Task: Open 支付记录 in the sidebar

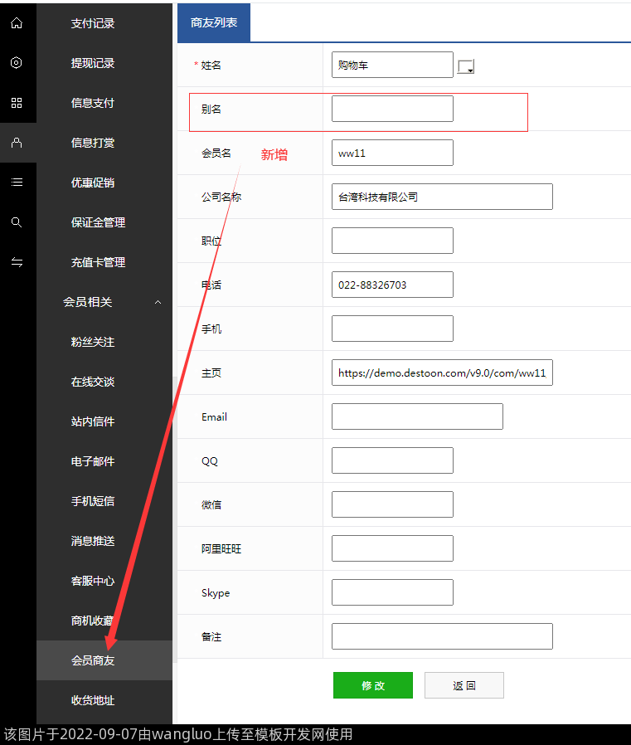Action: click(x=93, y=23)
